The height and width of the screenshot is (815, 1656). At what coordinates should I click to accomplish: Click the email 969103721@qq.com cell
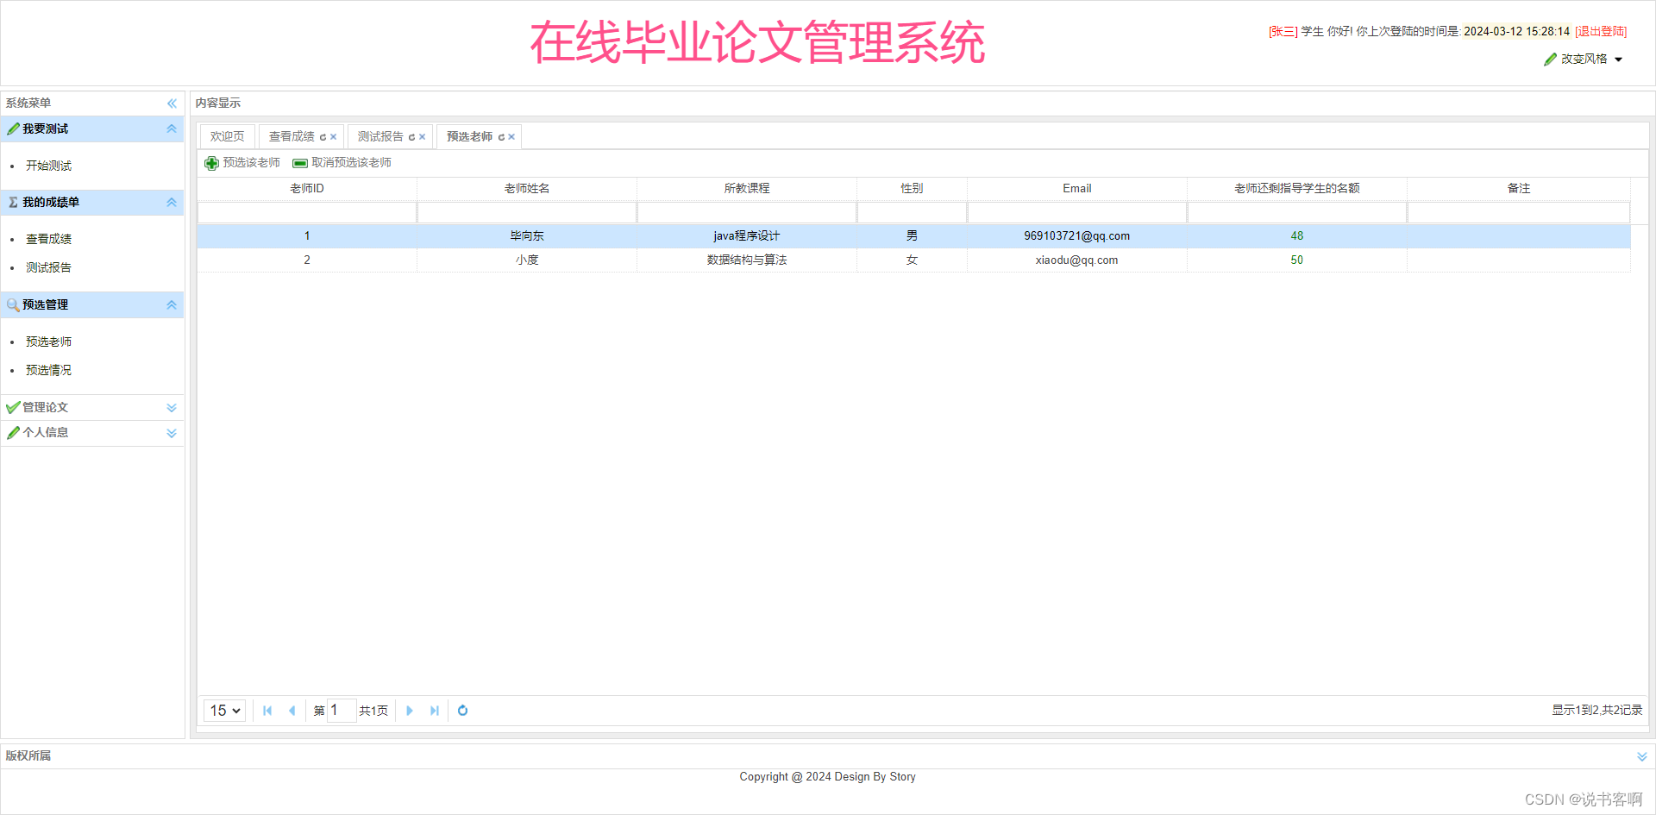pos(1077,236)
